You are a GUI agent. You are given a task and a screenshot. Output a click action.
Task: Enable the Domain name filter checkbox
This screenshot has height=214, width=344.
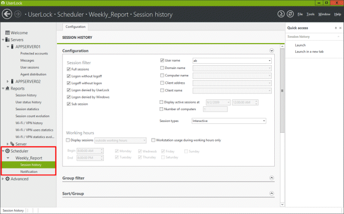[x=162, y=68]
